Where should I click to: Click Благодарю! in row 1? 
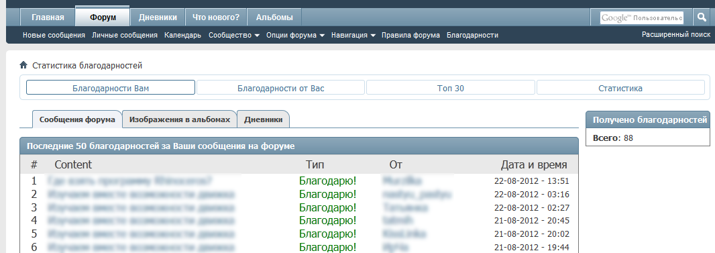(x=327, y=181)
